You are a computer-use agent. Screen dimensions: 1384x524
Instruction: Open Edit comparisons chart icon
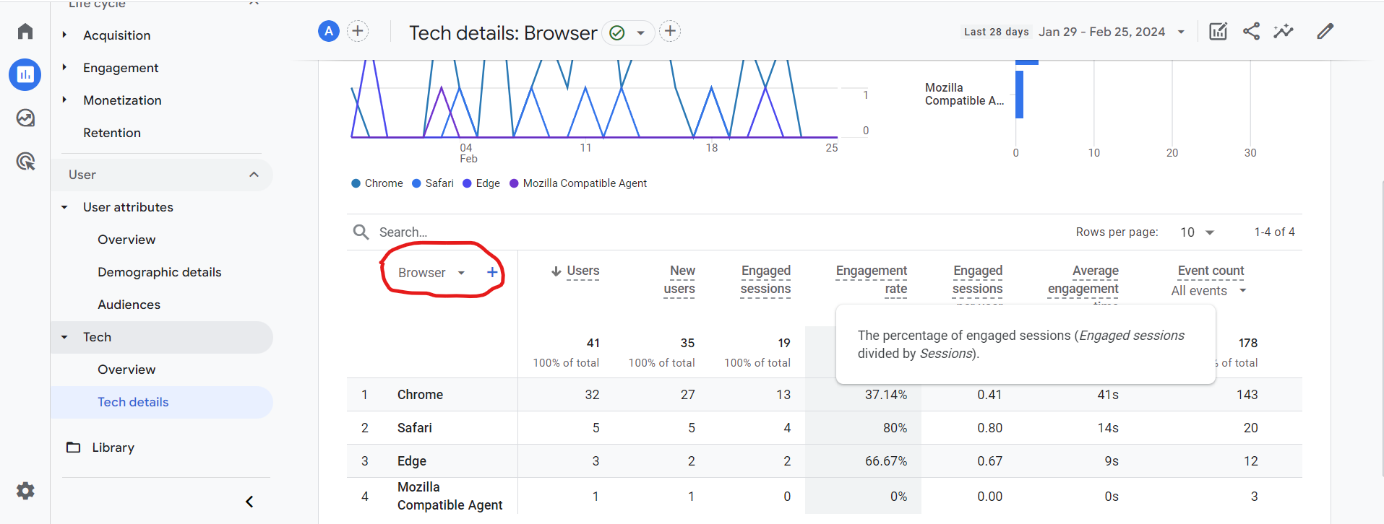coord(1218,31)
